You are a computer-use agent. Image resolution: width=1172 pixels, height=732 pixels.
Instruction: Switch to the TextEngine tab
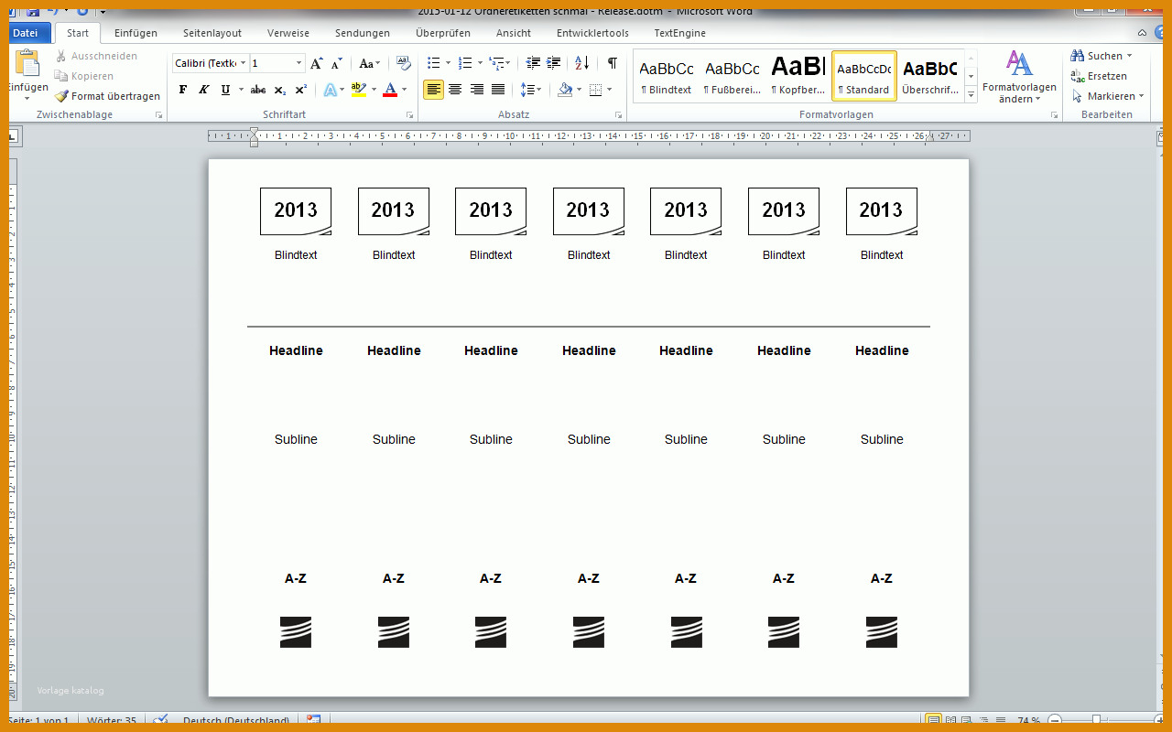point(680,33)
